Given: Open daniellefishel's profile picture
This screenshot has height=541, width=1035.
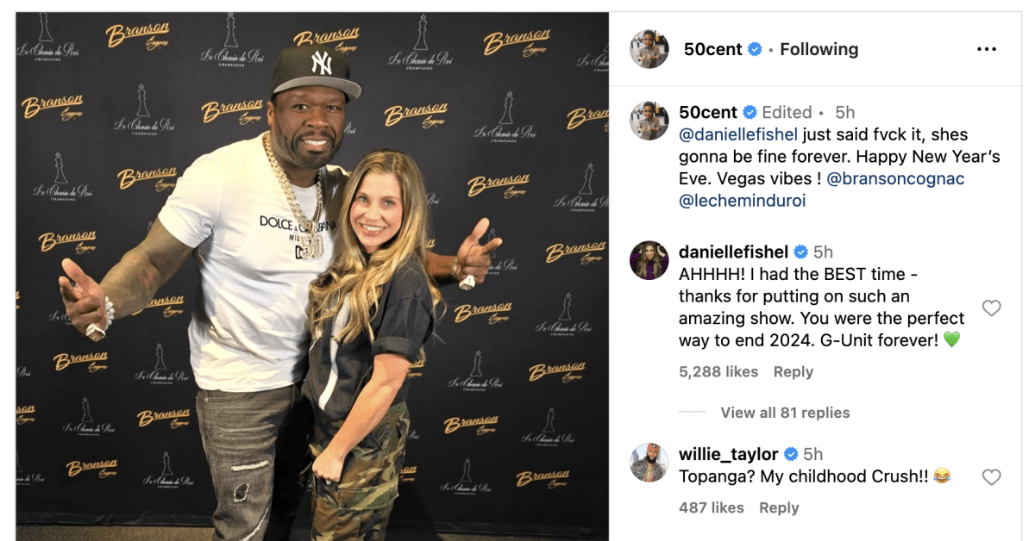Looking at the screenshot, I should pyautogui.click(x=649, y=260).
